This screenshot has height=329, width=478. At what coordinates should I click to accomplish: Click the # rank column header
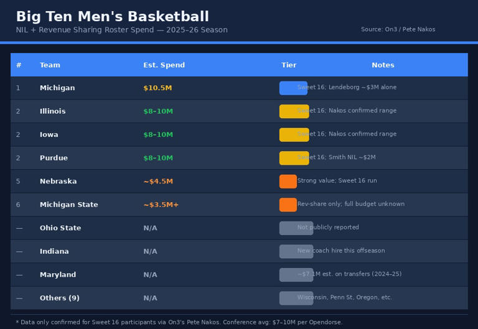point(19,65)
